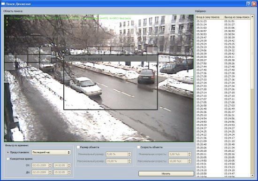
Task: Select result row with entry 15:31:23
Action: click(x=223, y=21)
